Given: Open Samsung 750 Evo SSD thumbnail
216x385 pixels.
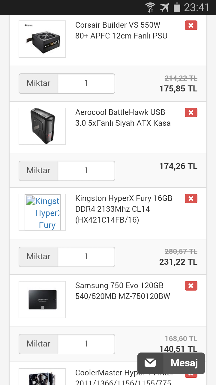Looking at the screenshot, I should tap(42, 300).
